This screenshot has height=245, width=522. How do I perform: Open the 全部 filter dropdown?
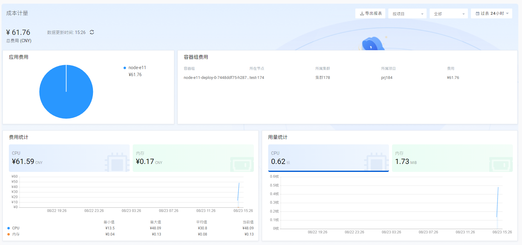(449, 14)
